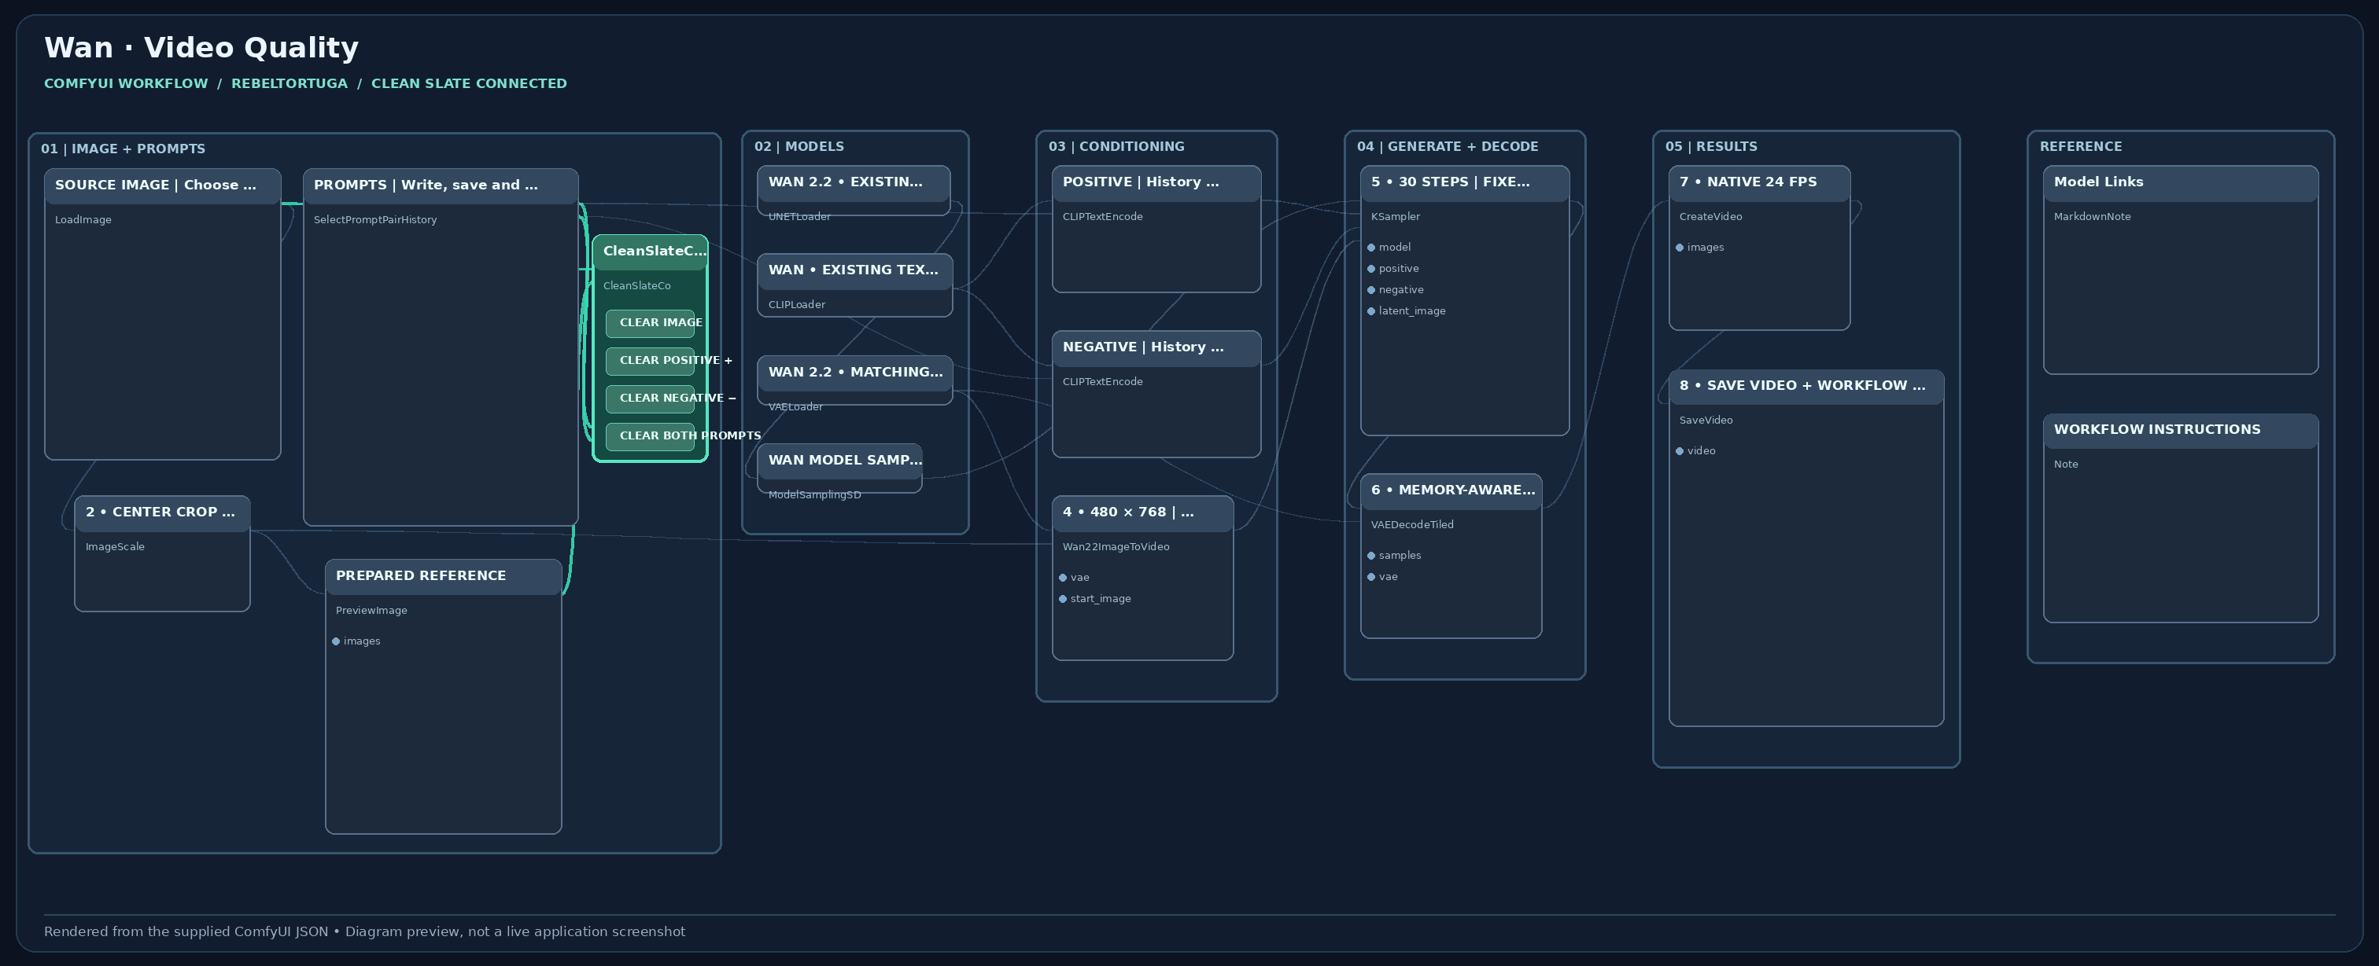Select the KSampler model input port

click(x=1370, y=248)
